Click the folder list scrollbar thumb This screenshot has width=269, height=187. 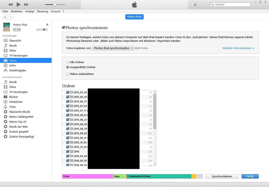(x=155, y=111)
